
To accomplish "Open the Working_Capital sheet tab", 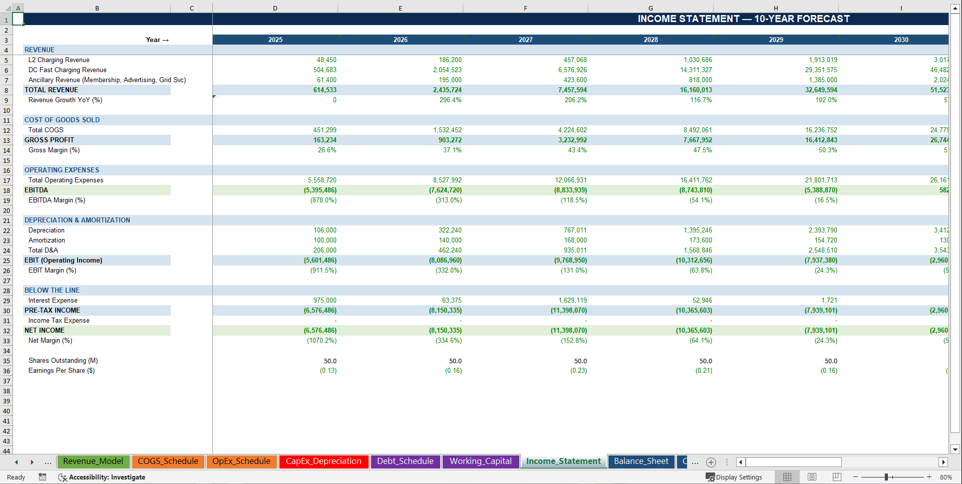I will tap(480, 461).
